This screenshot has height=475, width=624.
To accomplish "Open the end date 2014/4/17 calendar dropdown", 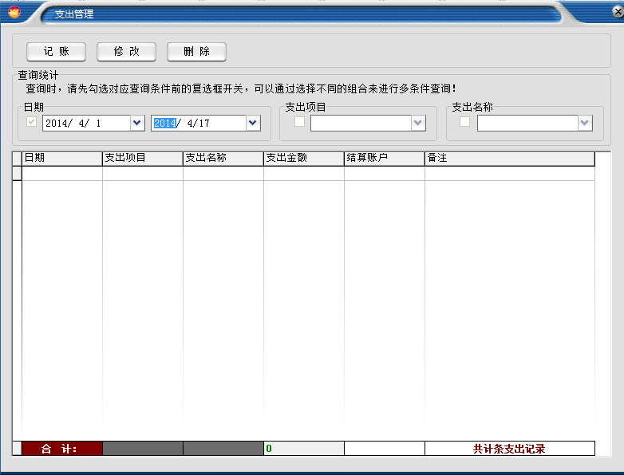I will 253,123.
